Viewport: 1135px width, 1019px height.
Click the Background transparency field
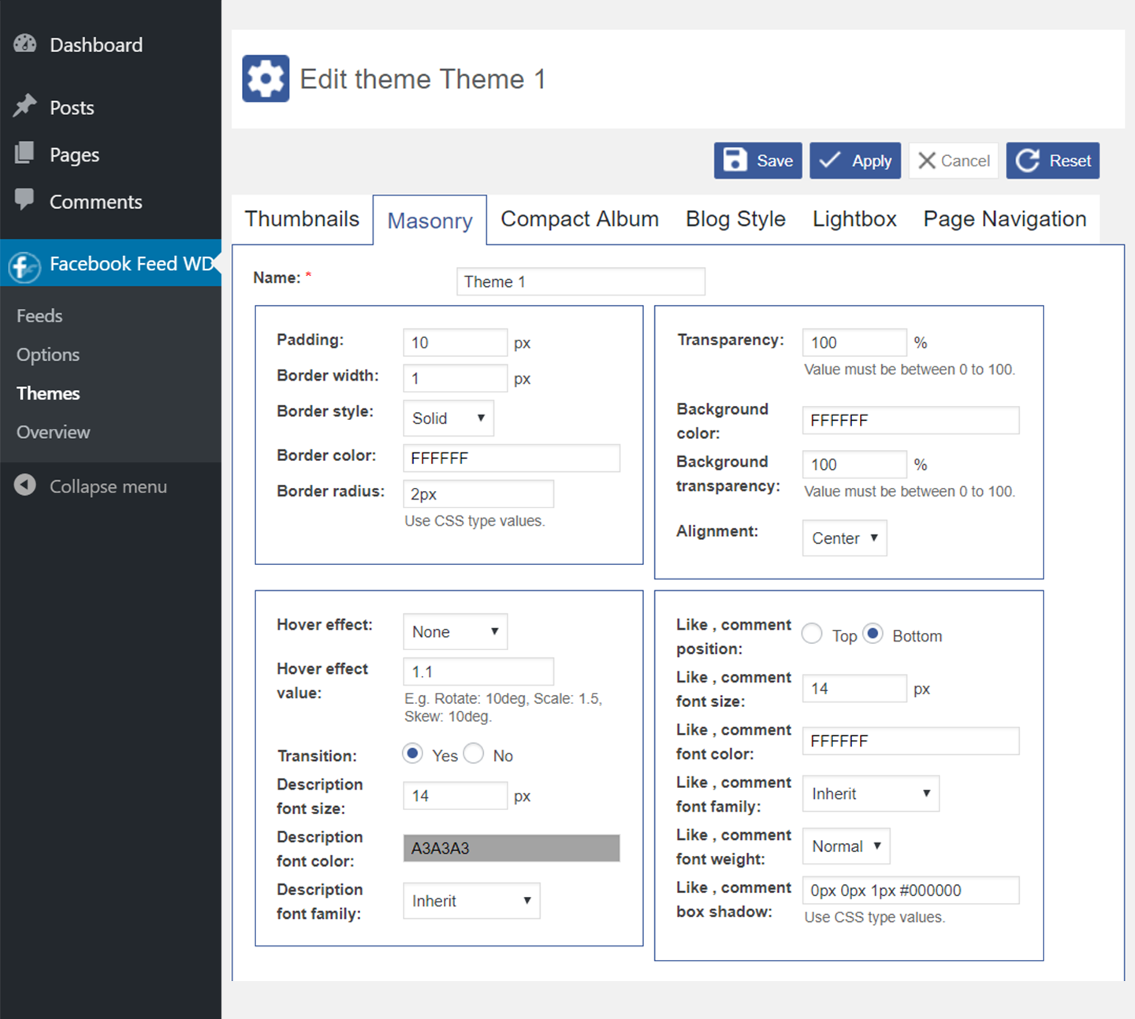pos(854,465)
